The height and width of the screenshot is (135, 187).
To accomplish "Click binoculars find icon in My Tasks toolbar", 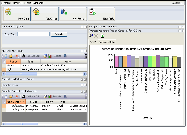I will point(65,56).
